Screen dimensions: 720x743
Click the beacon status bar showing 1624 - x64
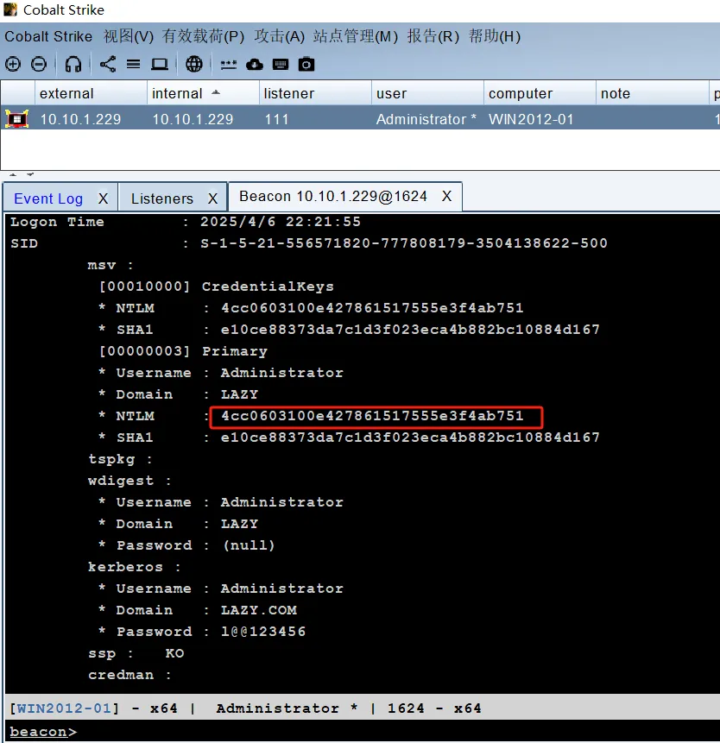(x=362, y=708)
